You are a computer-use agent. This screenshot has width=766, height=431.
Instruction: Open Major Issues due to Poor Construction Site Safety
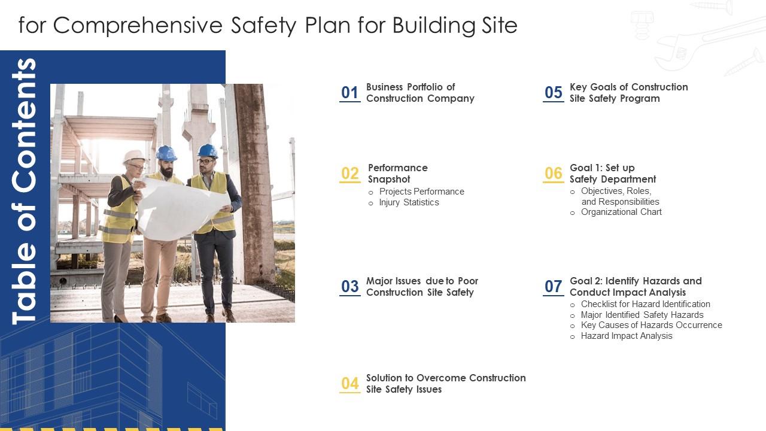point(422,287)
